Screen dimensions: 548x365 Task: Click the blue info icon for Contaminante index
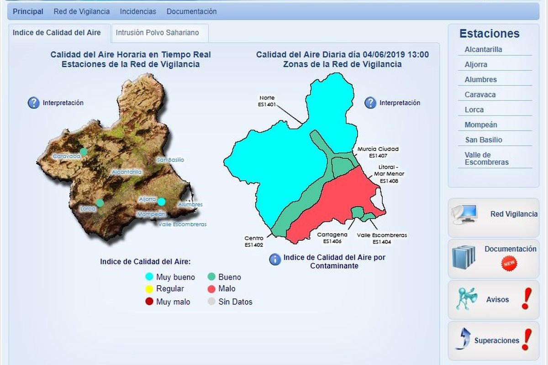click(275, 259)
